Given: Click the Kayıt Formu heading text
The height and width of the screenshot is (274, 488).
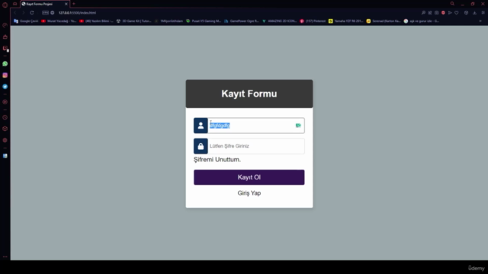Looking at the screenshot, I should (249, 94).
